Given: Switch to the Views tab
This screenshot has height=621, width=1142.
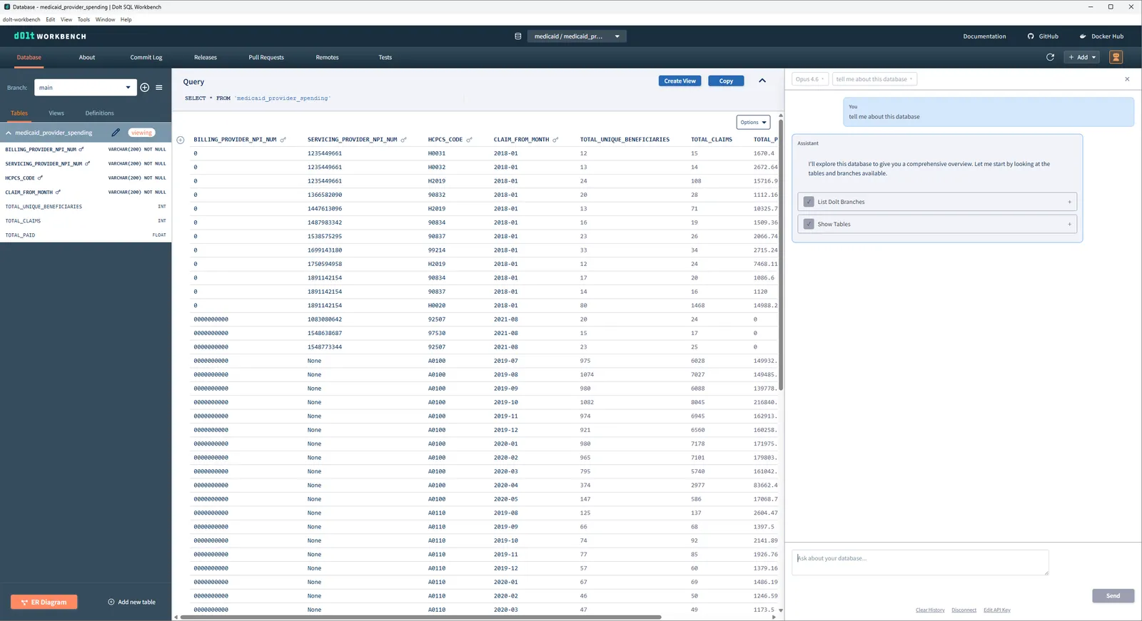Looking at the screenshot, I should [x=56, y=113].
